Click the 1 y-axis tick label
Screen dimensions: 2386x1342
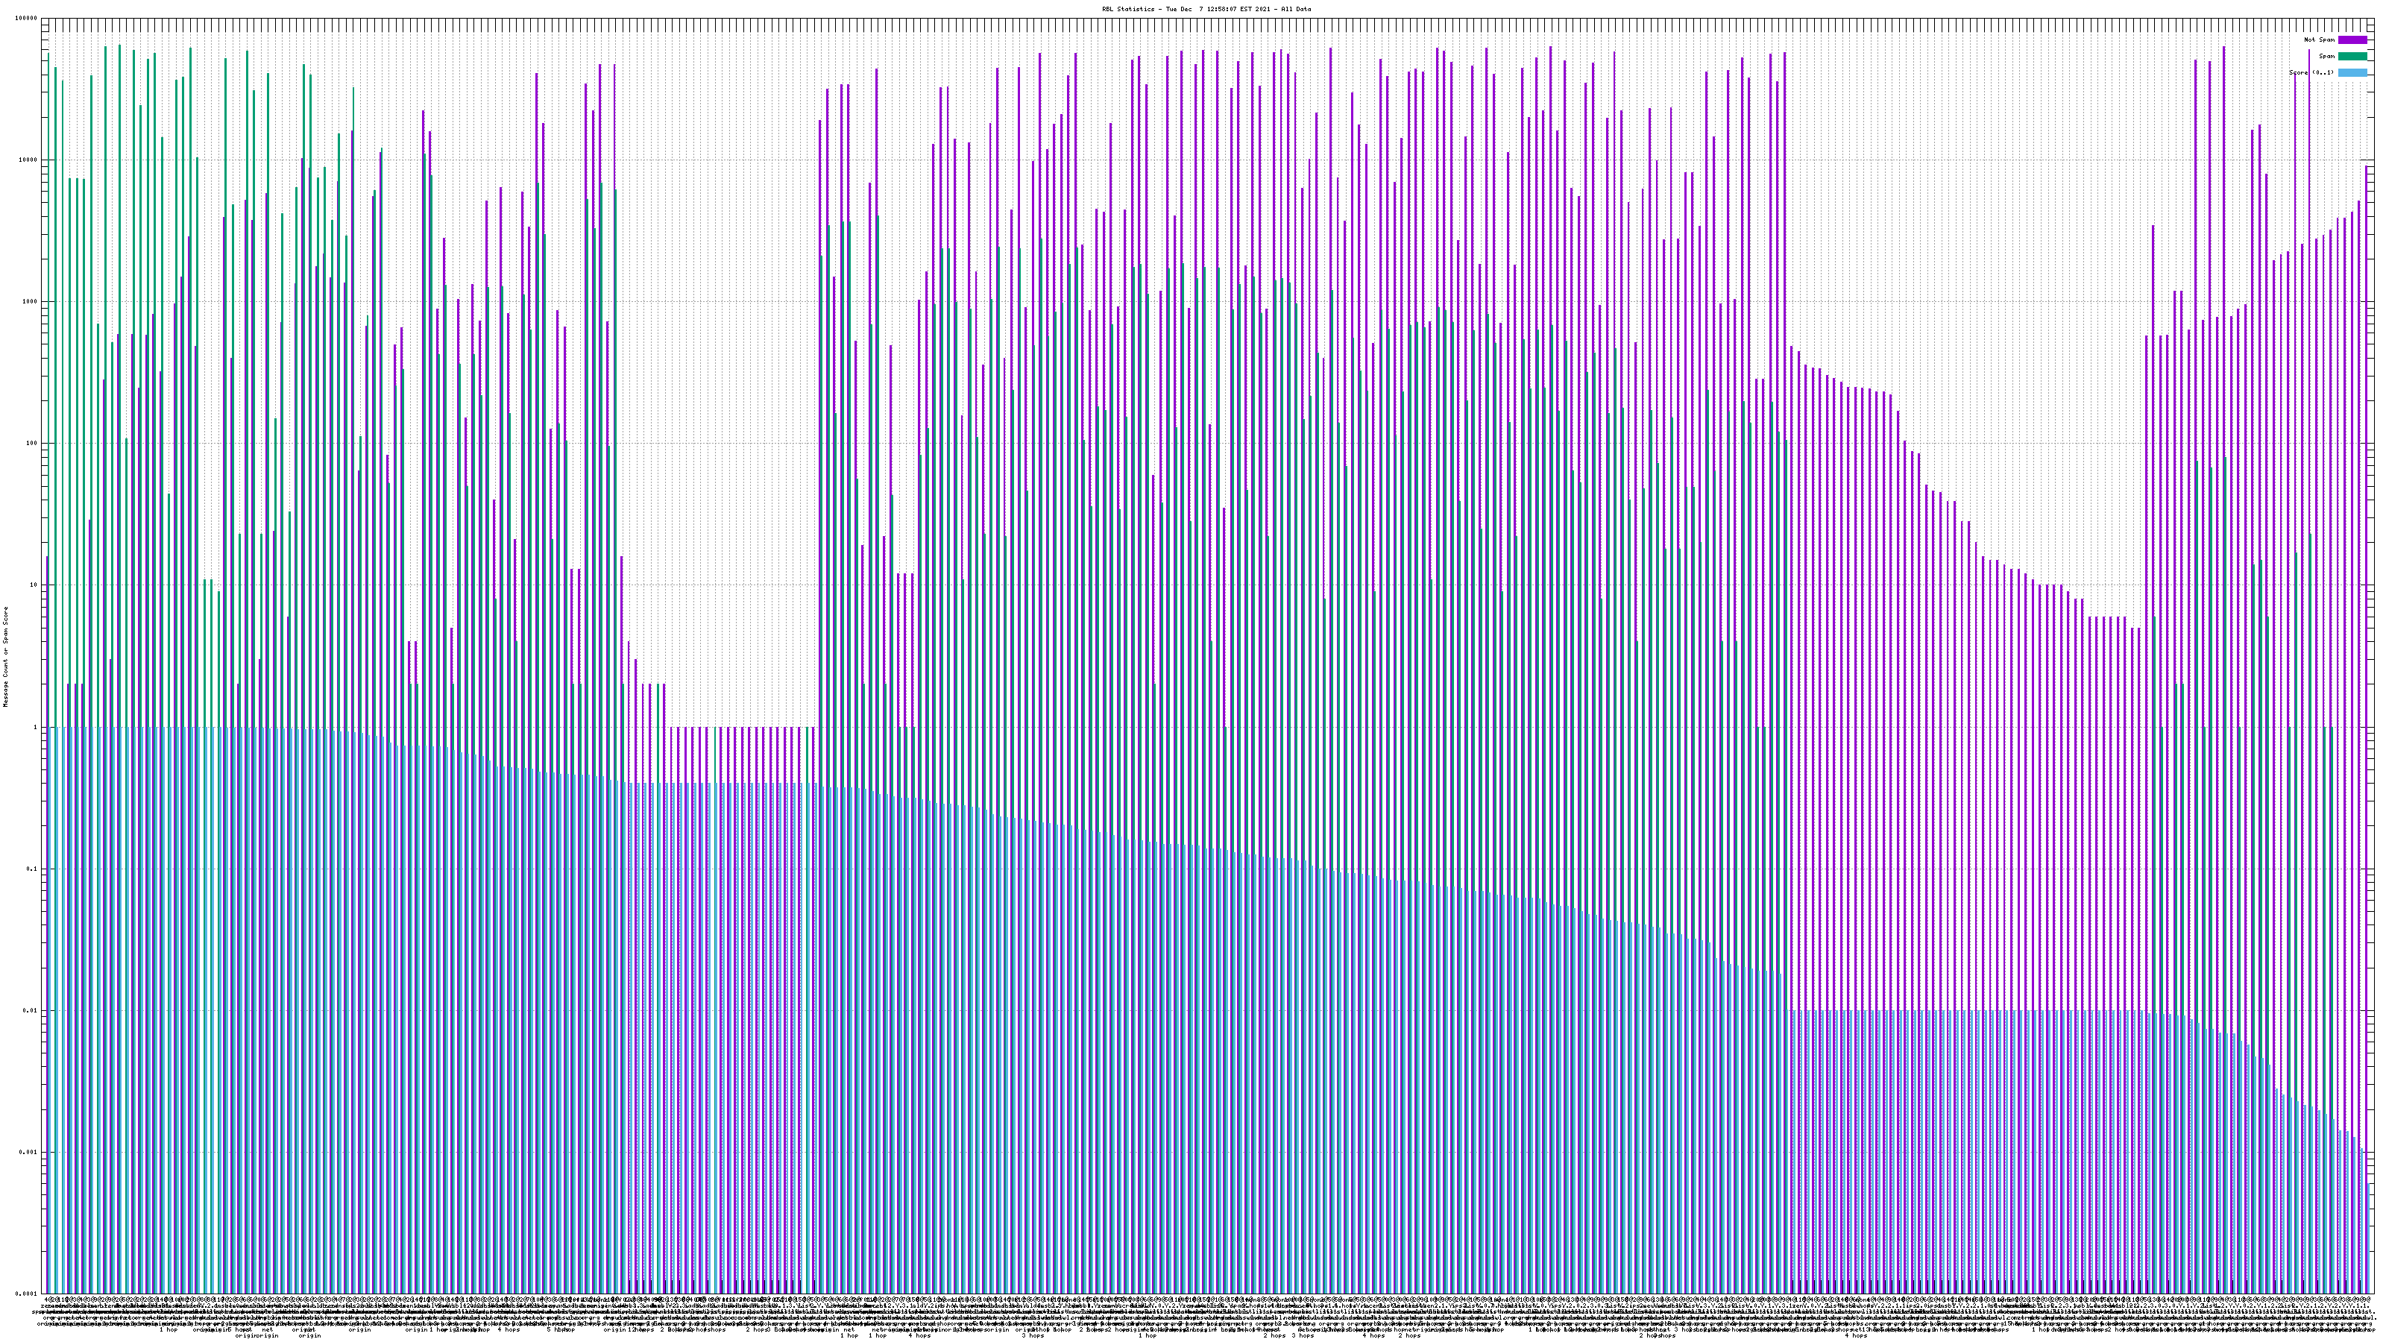(x=36, y=727)
